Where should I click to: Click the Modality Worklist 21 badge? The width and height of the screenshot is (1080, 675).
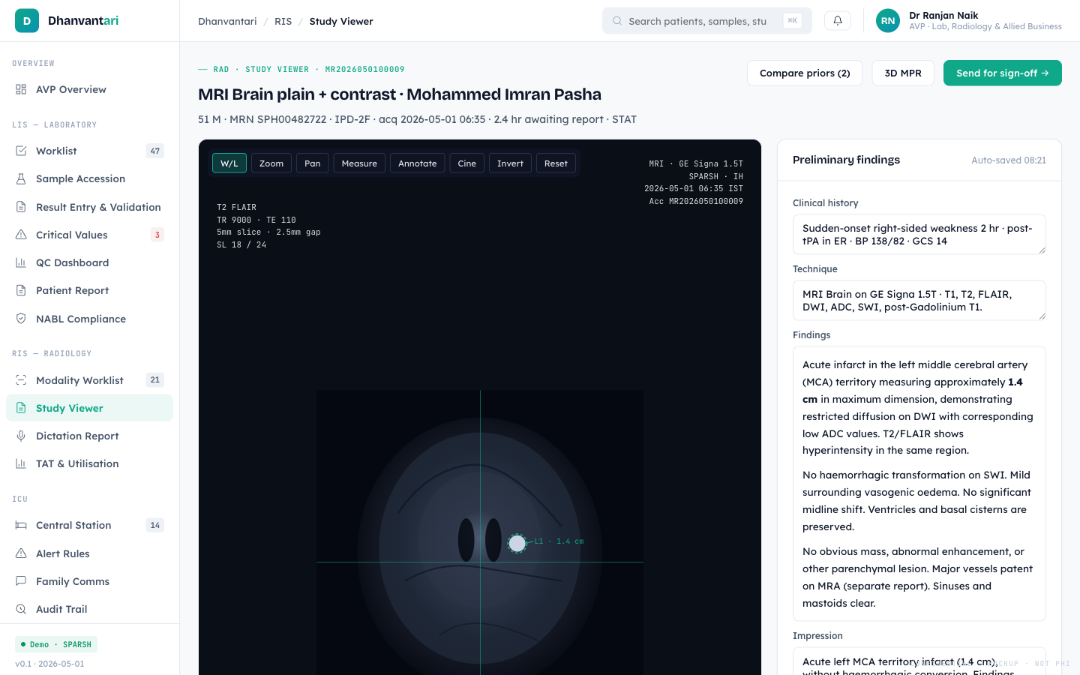click(155, 380)
